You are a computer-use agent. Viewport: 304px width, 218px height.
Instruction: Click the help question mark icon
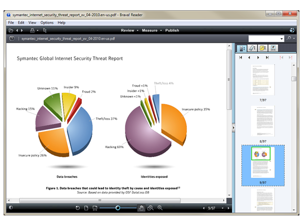click(12, 39)
